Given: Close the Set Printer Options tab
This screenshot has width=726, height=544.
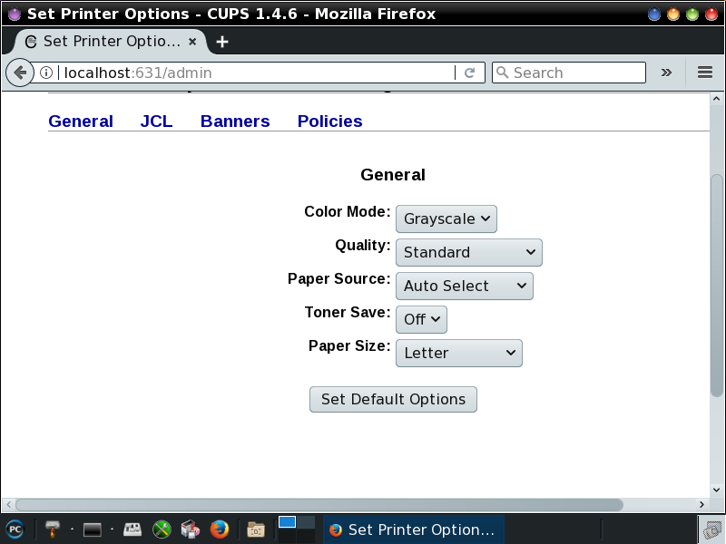Looking at the screenshot, I should point(192,42).
